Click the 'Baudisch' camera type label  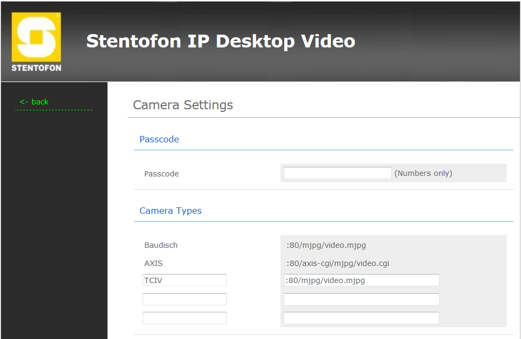point(161,245)
